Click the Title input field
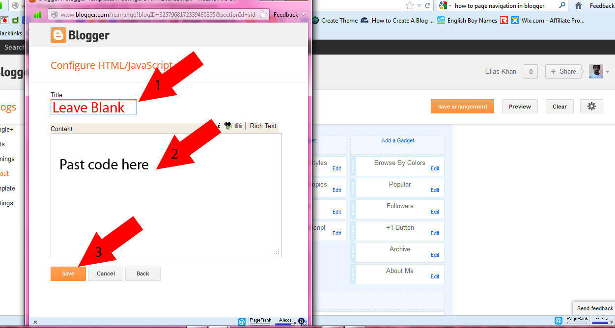The width and height of the screenshot is (615, 328). tap(94, 107)
